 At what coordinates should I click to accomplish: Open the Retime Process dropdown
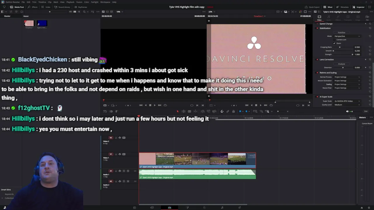point(347,77)
